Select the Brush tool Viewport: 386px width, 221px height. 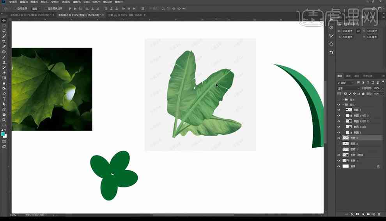(4, 57)
